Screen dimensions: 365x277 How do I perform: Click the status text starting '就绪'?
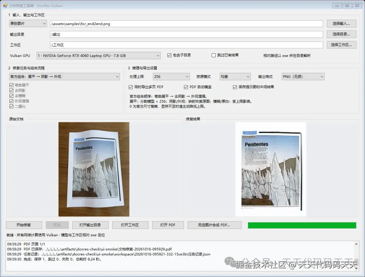pyautogui.click(x=56, y=235)
